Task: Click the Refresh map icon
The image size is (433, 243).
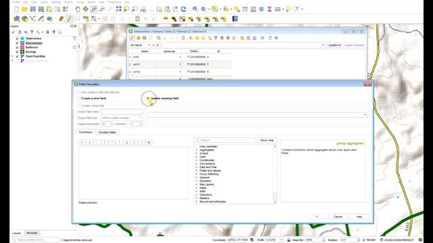Action: (x=183, y=9)
